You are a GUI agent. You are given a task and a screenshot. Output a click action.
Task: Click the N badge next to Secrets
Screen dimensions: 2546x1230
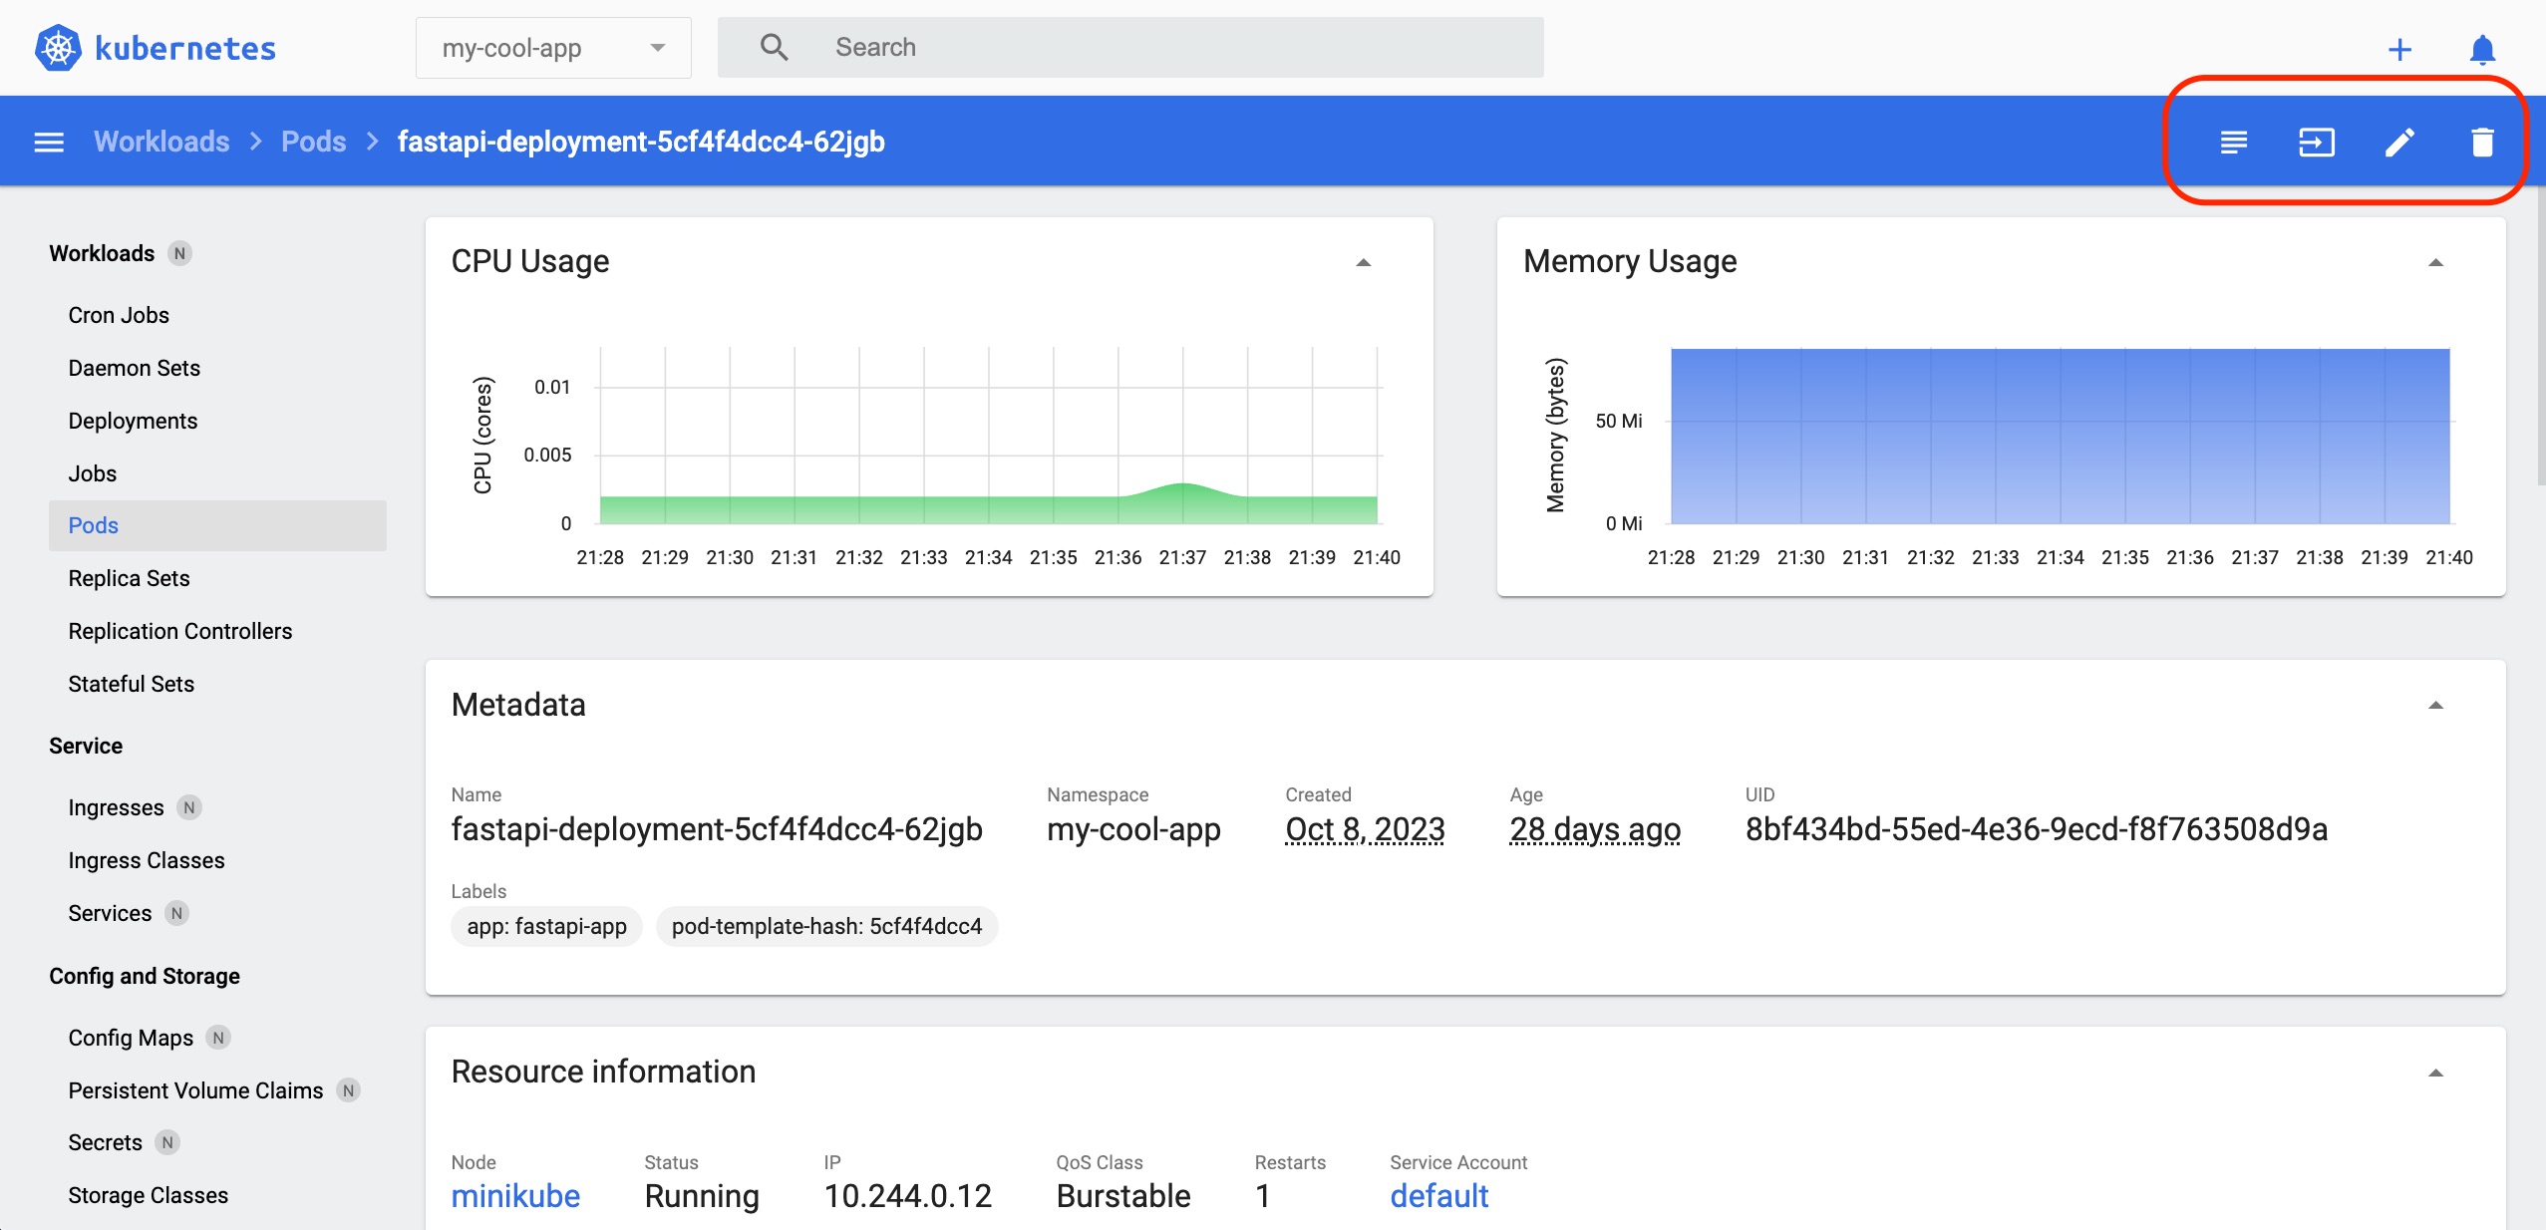click(167, 1142)
